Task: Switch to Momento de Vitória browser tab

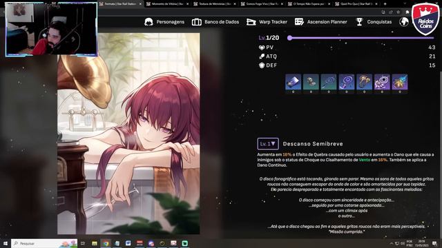Action: pyautogui.click(x=168, y=4)
